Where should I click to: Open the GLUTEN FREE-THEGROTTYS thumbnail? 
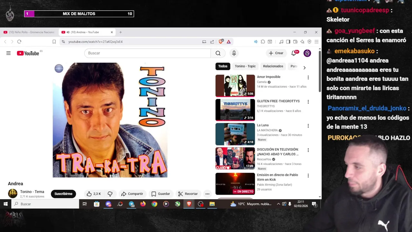coord(235,110)
